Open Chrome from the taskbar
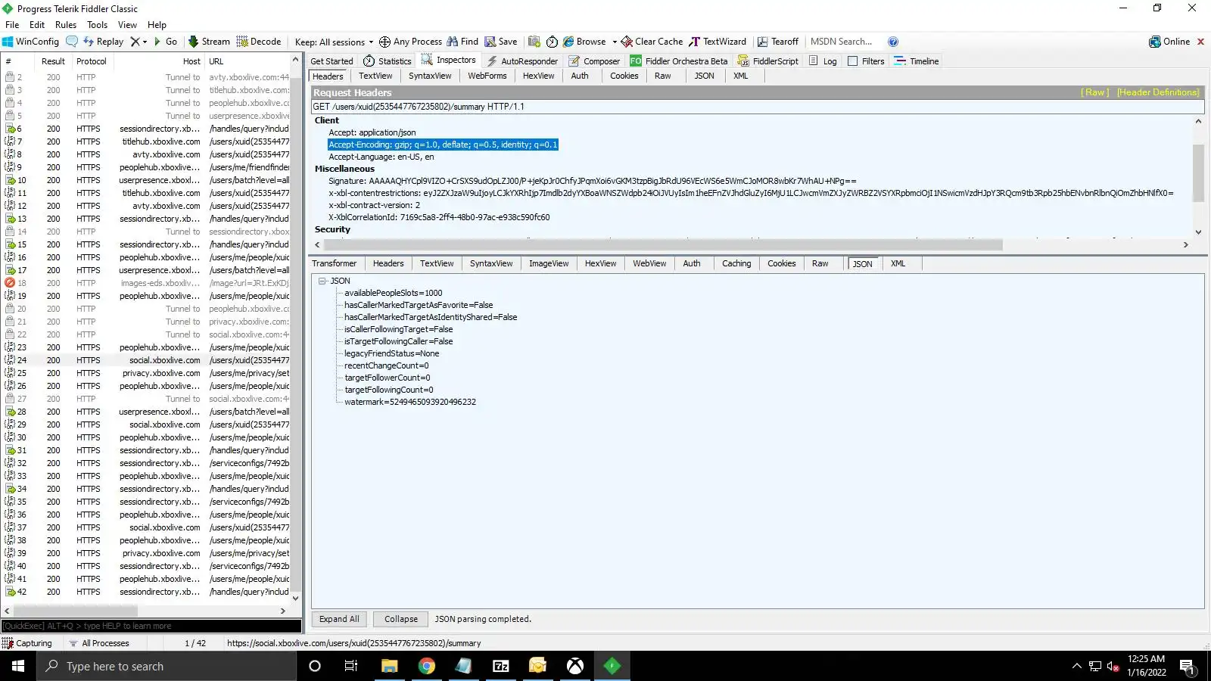This screenshot has height=681, width=1211. point(427,666)
